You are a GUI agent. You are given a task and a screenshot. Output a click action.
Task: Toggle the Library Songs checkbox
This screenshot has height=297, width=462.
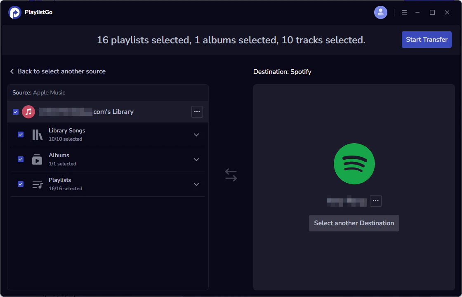[x=21, y=135]
